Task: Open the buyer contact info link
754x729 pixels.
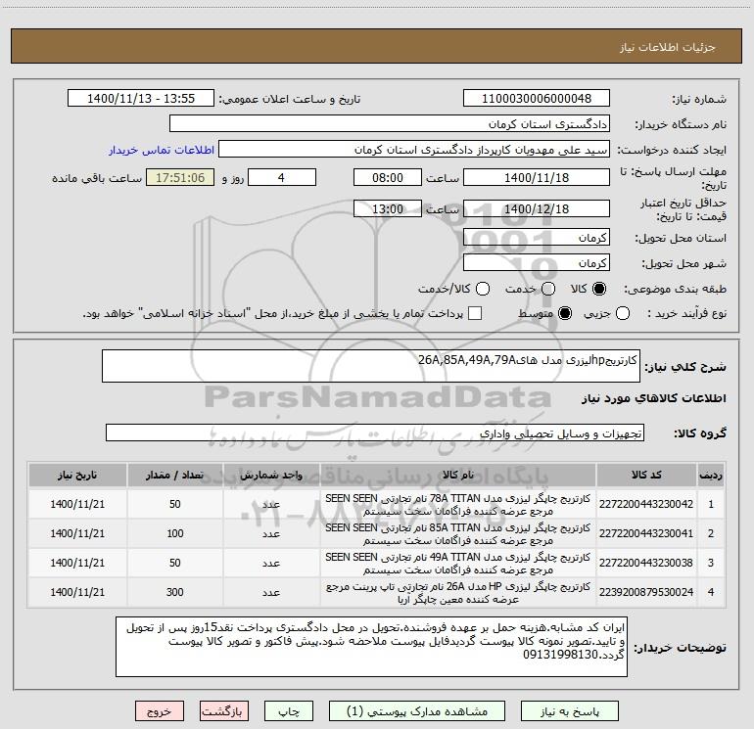Action: click(x=162, y=150)
